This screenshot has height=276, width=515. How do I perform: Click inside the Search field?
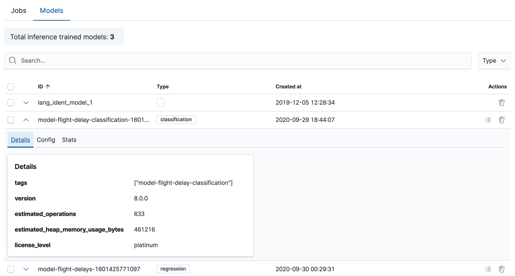tap(135, 60)
